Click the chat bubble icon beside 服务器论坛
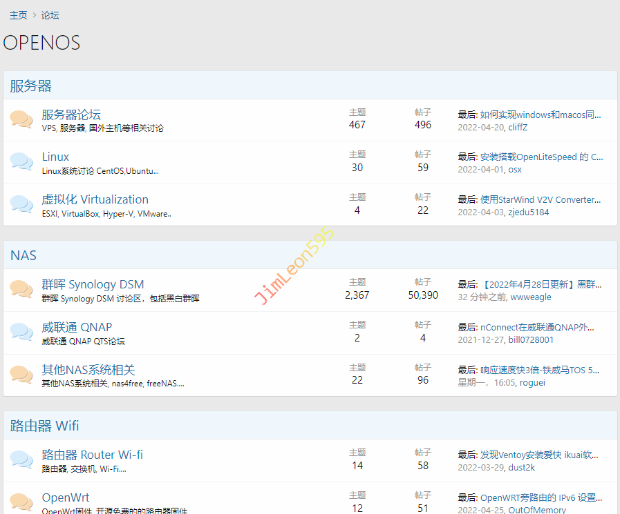 click(21, 120)
